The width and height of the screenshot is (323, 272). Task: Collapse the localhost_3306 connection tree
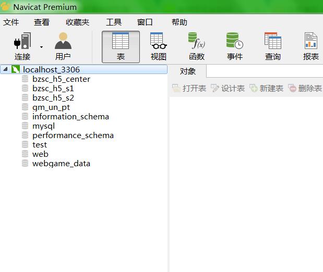click(5, 69)
